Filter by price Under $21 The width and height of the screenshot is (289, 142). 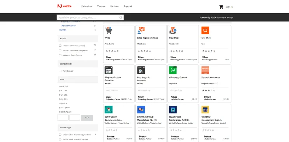[x=63, y=86]
